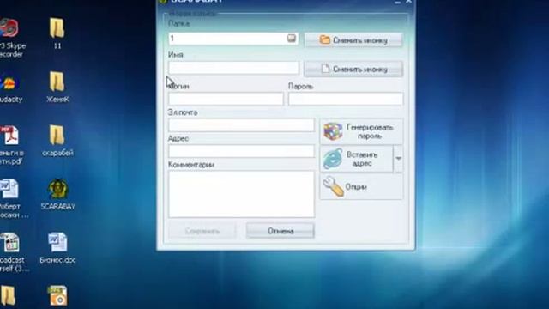Select the Бизнес.doc desktop file

[57, 248]
